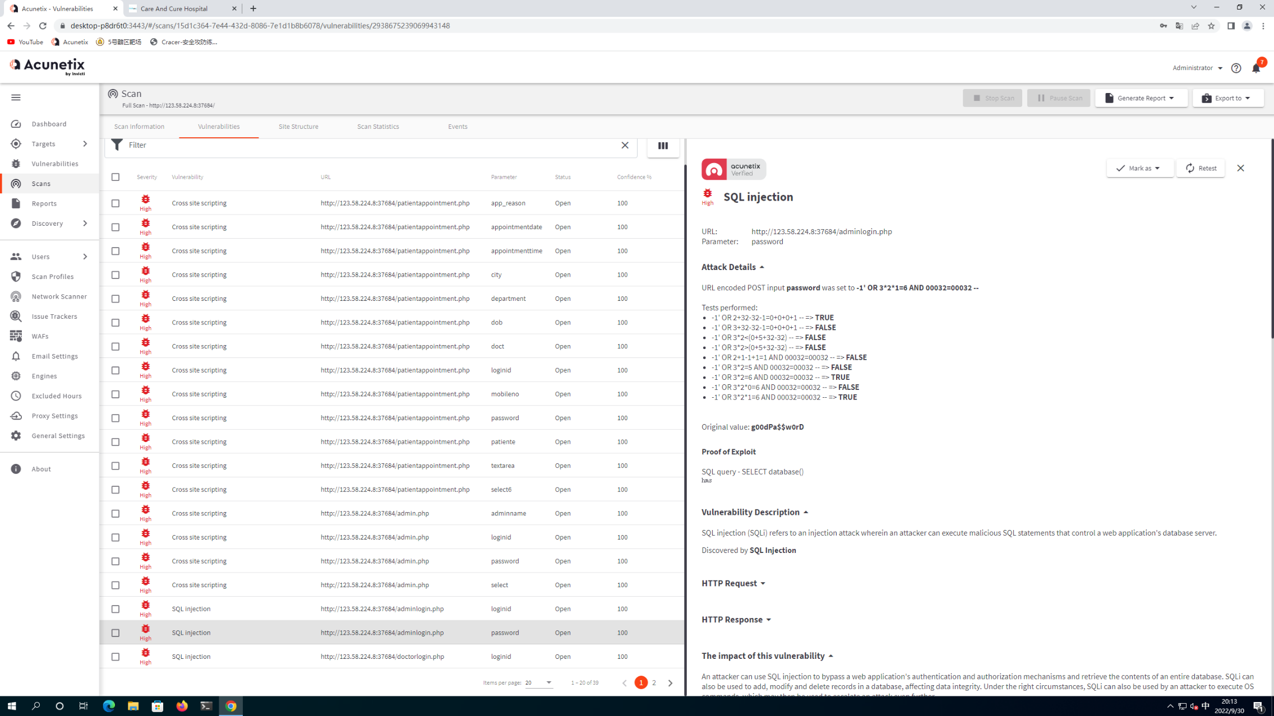The height and width of the screenshot is (716, 1274).
Task: Click the WAFs sidebar icon
Action: coord(17,336)
